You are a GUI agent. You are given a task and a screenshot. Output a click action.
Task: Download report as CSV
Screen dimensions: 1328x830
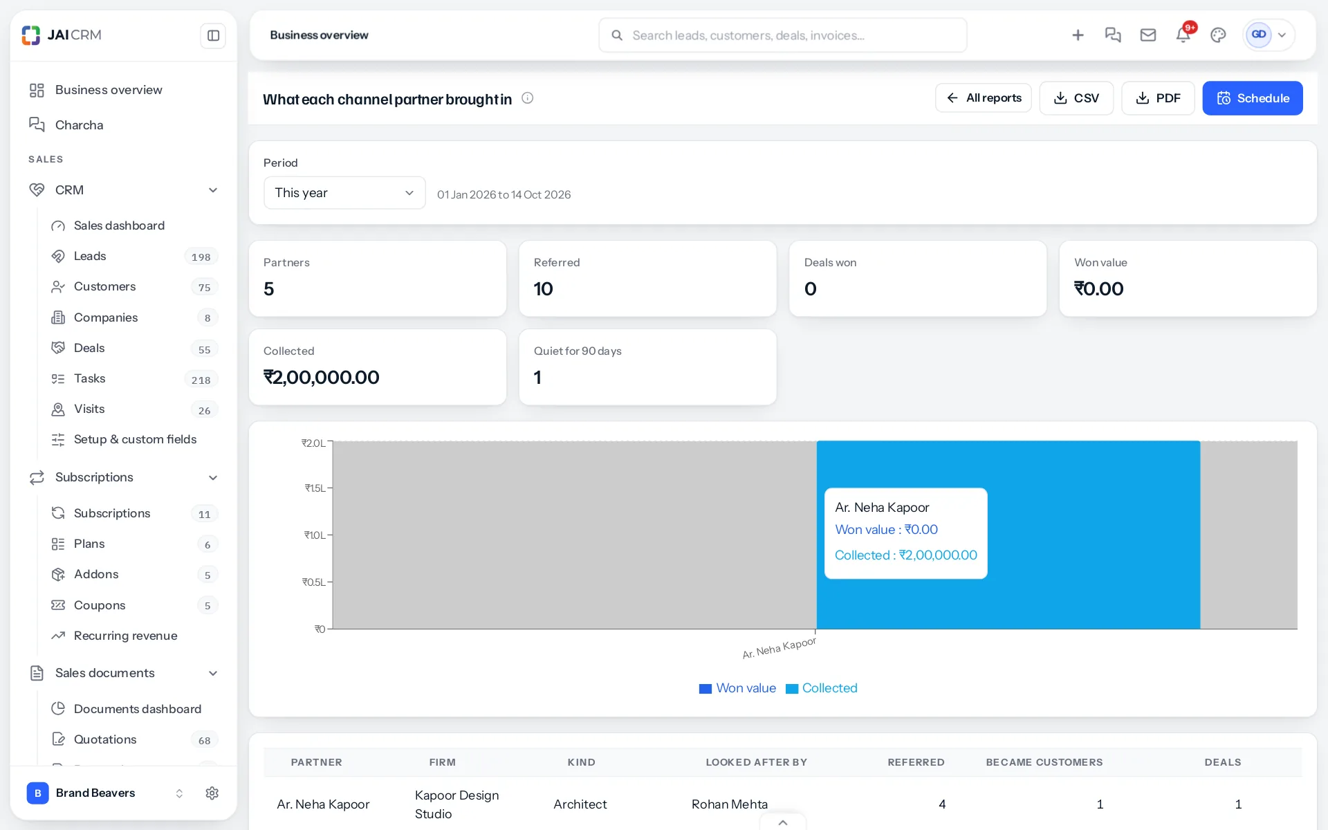(x=1076, y=98)
